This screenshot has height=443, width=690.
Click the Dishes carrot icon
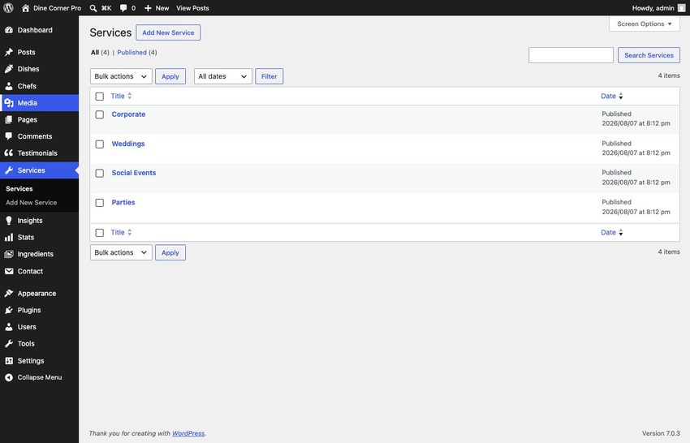pyautogui.click(x=9, y=69)
